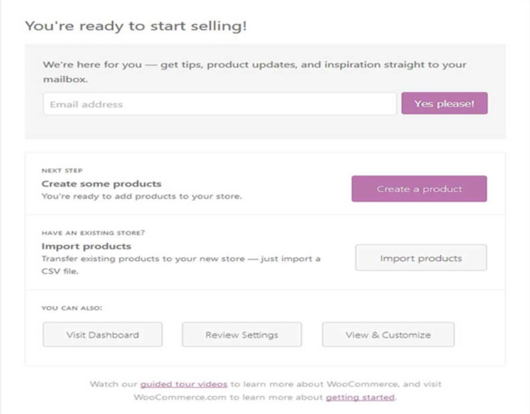Click the 'Watch our' footer text

click(x=113, y=384)
